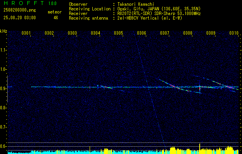The height and width of the screenshot is (154, 242).
Task: Select filename 2508200300.png
Action: [20, 10]
